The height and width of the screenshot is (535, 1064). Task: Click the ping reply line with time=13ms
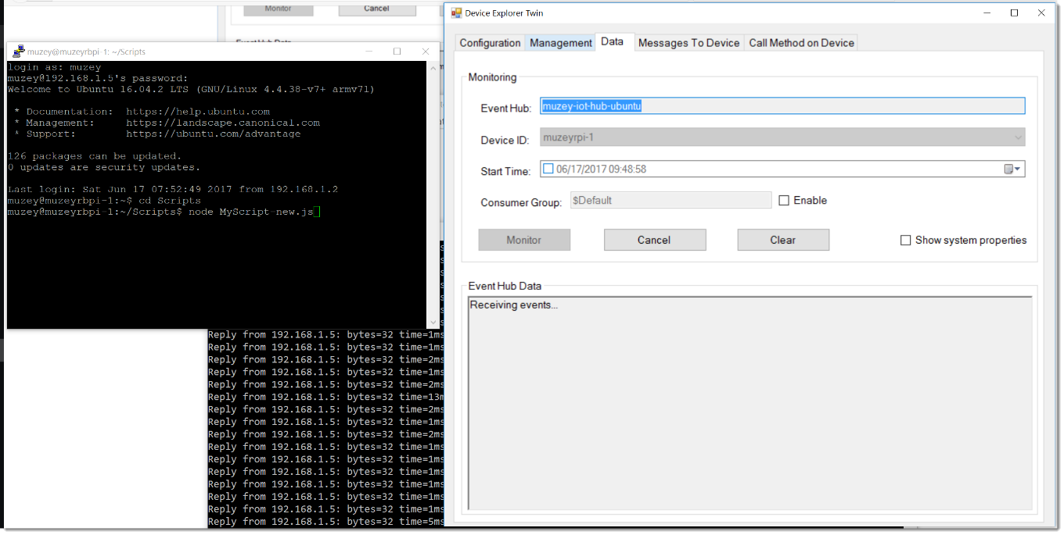[x=326, y=397]
